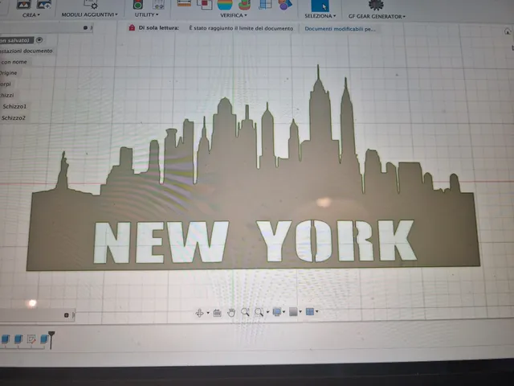Click the interference icon with red square

click(205, 4)
